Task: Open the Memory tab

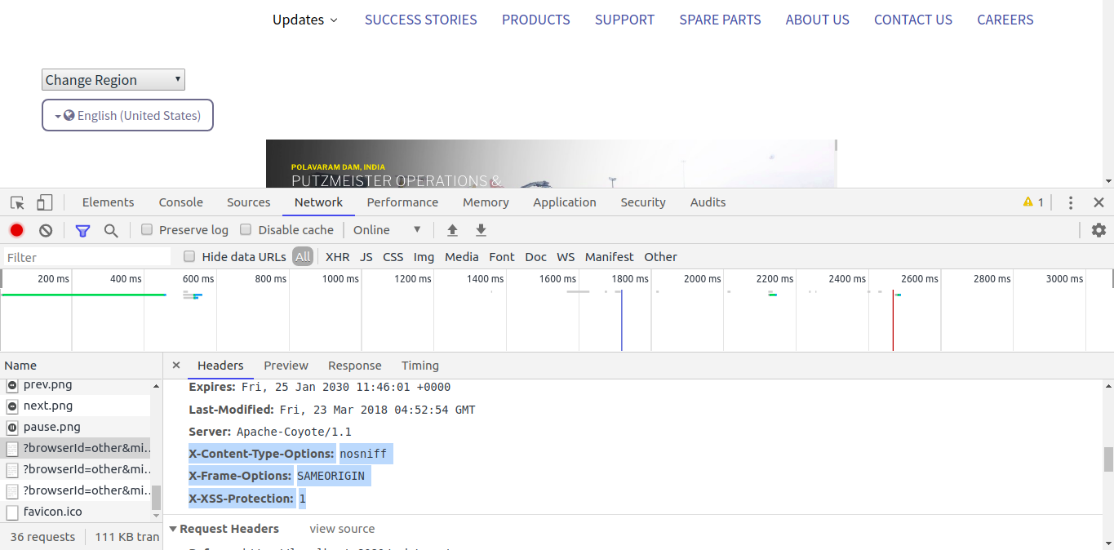Action: 486,202
